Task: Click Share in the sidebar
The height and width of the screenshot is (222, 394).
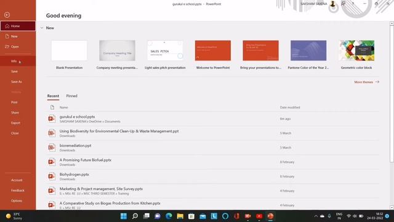Action: [18, 112]
